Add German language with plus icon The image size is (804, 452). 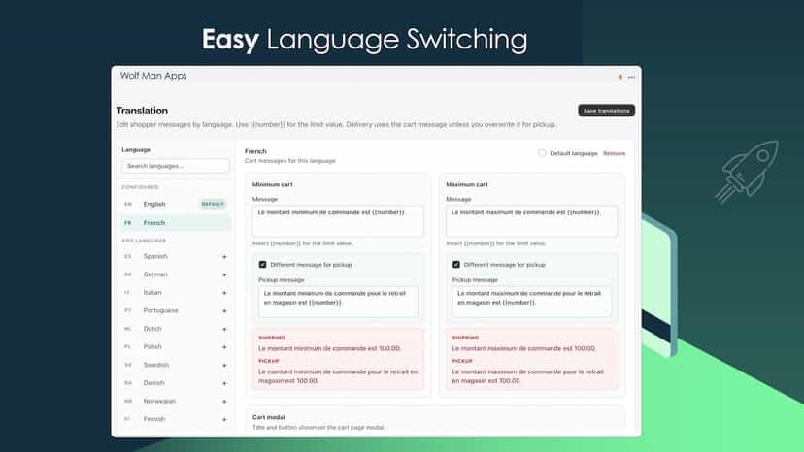tap(224, 274)
